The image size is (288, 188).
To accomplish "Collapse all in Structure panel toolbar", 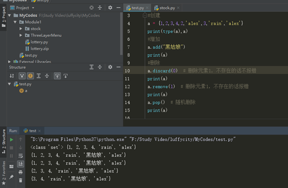I will 100,67.
